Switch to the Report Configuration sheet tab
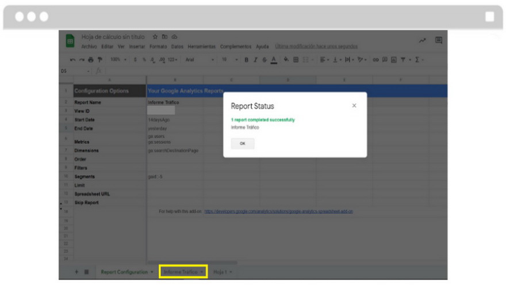506x285 pixels. tap(124, 272)
